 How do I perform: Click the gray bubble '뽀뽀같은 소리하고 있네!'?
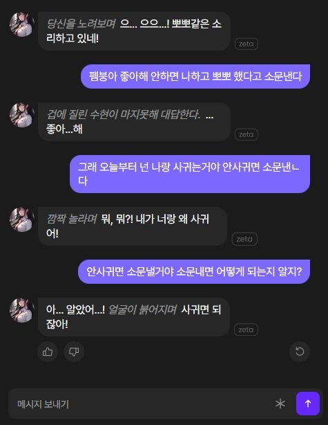point(134,31)
